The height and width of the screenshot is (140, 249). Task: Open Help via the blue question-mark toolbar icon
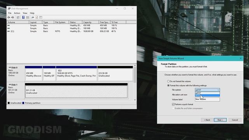(23, 17)
